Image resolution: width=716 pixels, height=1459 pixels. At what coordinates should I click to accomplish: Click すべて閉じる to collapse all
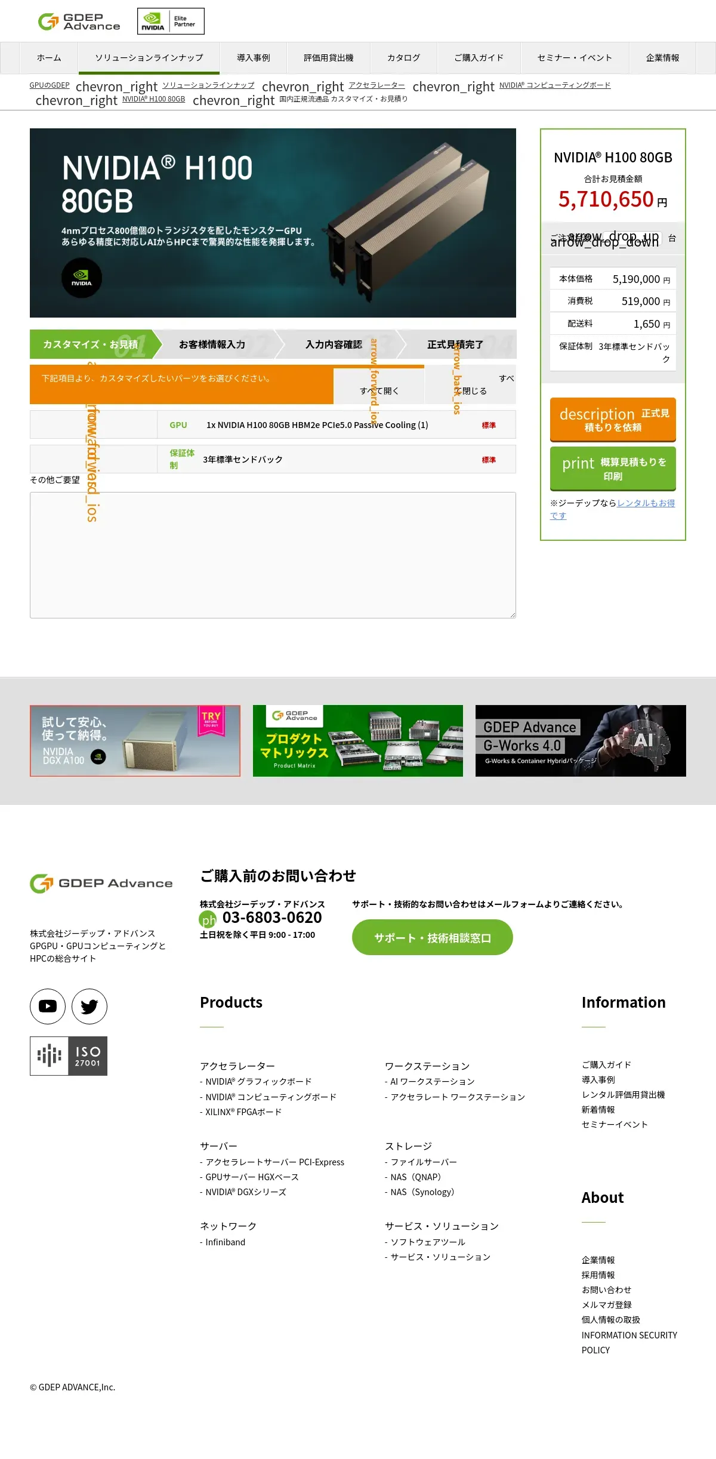click(470, 385)
